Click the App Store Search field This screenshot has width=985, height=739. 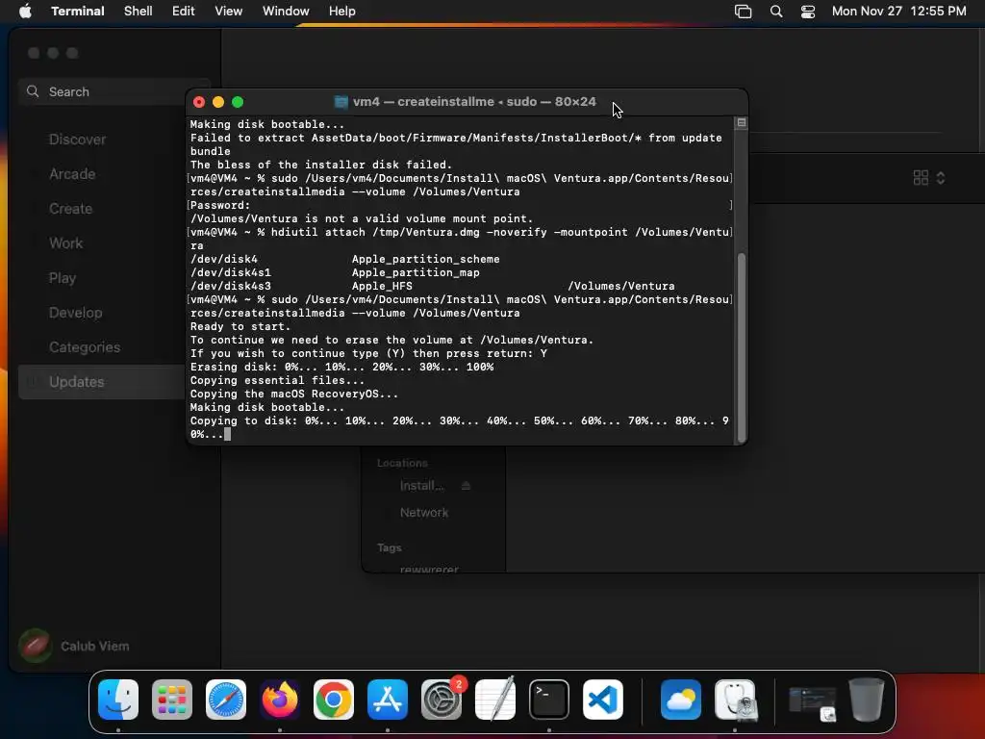pyautogui.click(x=114, y=91)
